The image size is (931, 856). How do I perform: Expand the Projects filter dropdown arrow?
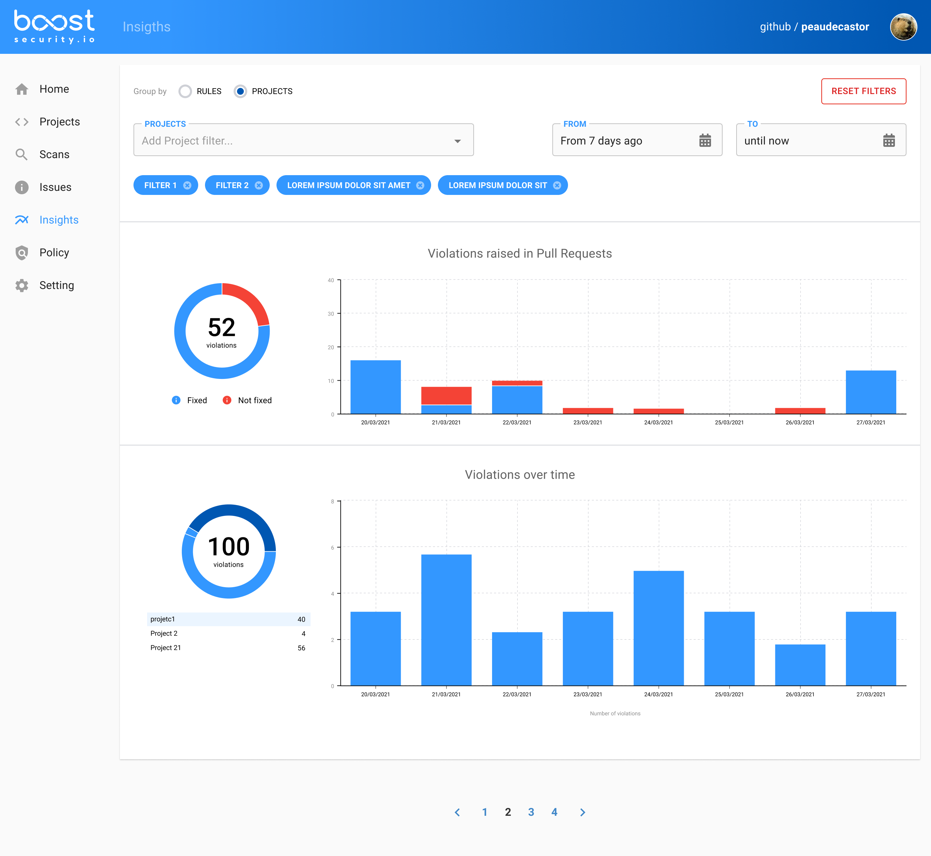[457, 141]
